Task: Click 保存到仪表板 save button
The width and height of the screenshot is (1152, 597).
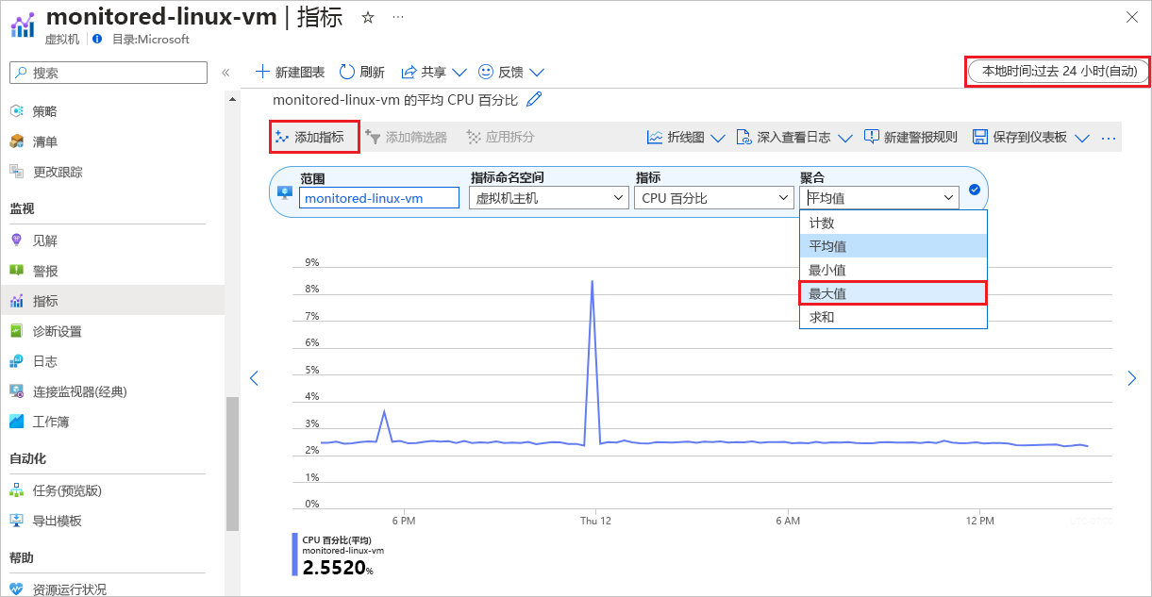Action: tap(1020, 137)
